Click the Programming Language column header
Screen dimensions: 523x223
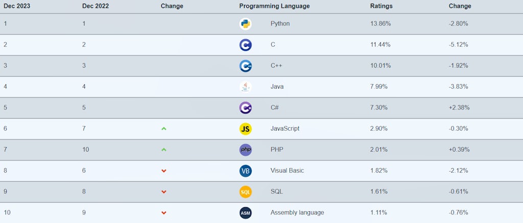[x=274, y=6]
